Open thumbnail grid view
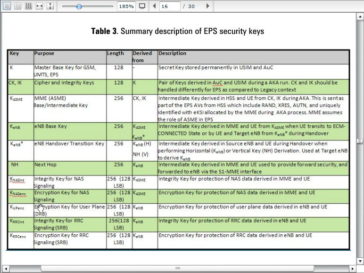This screenshot has height=273, width=364. pyautogui.click(x=28, y=6)
